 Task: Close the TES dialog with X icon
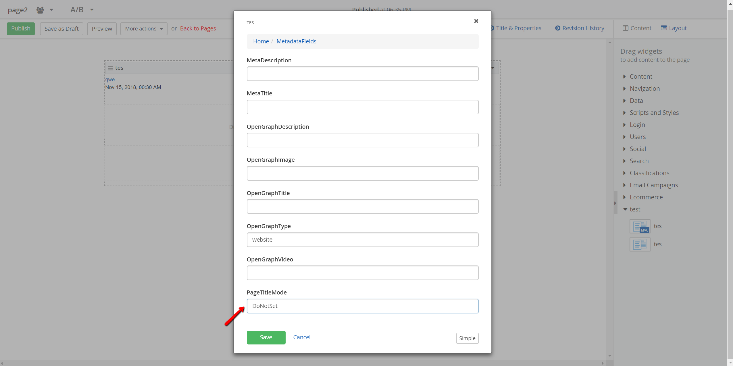(x=476, y=21)
